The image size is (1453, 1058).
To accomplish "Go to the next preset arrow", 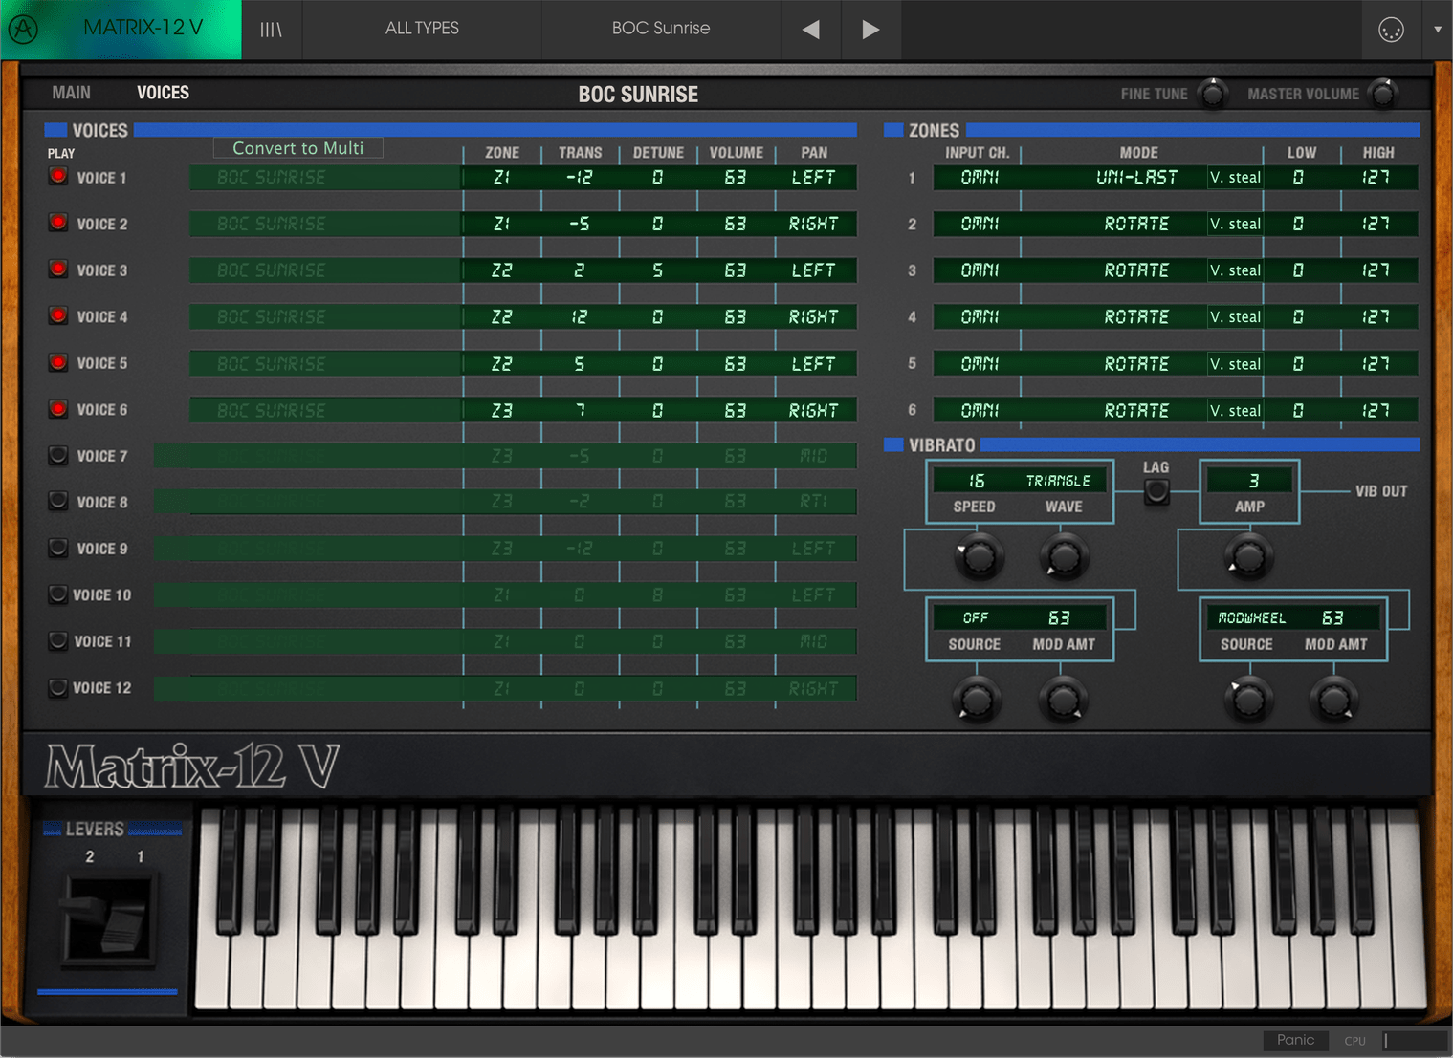I will pos(870,29).
